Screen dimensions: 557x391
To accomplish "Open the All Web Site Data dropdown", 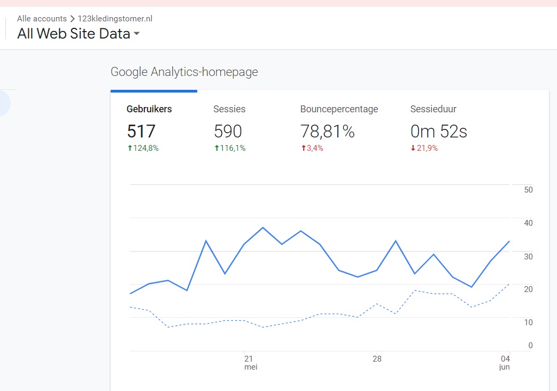I will pos(79,34).
